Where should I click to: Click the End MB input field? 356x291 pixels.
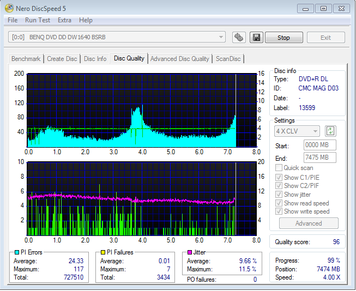click(x=319, y=157)
